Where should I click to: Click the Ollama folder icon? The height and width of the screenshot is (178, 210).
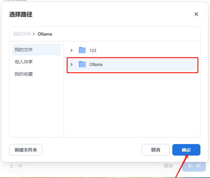tap(82, 64)
